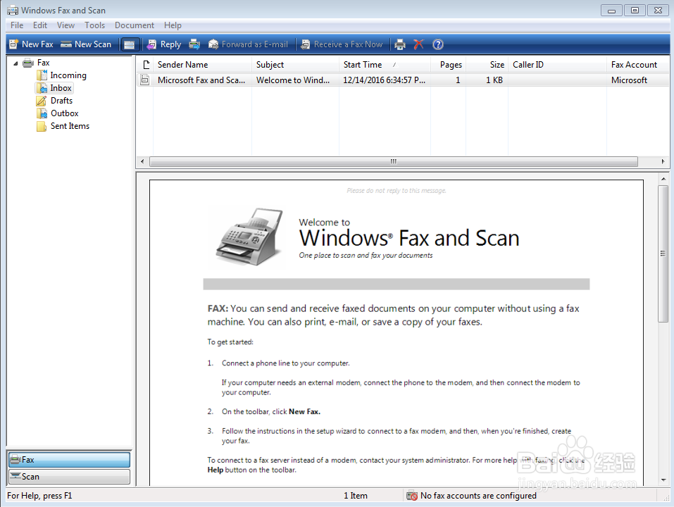Sort by Start Time column header
Screen dimensions: 674x507
tap(385, 65)
